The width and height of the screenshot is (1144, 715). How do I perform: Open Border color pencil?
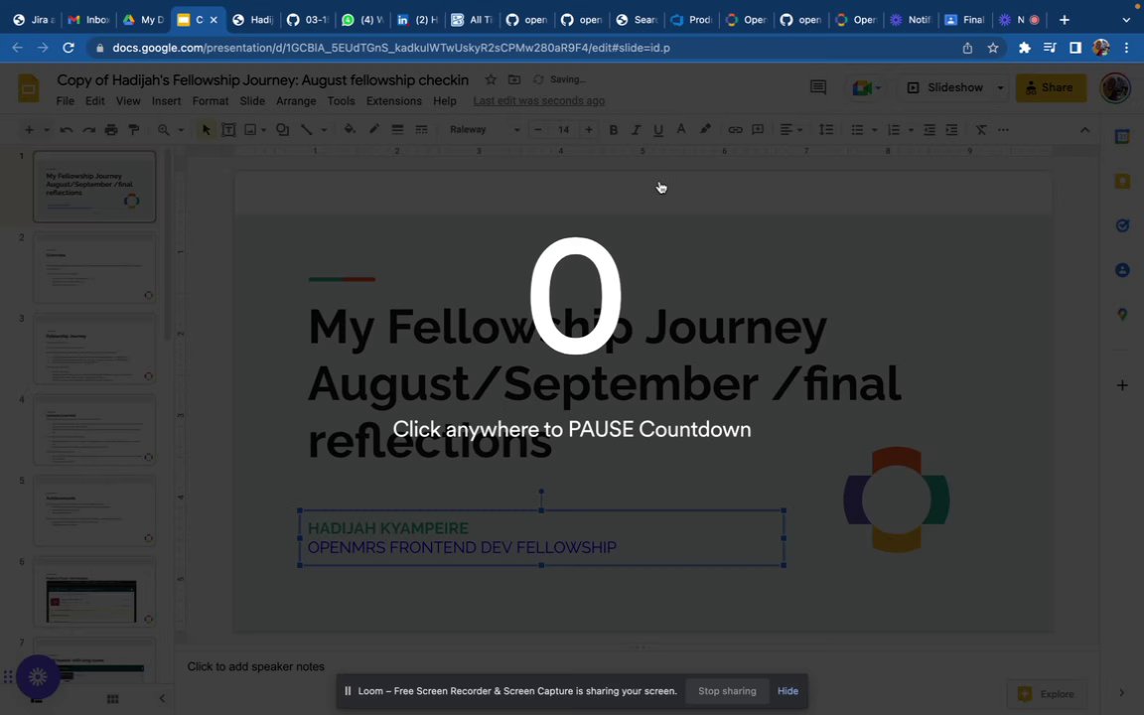pos(373,130)
